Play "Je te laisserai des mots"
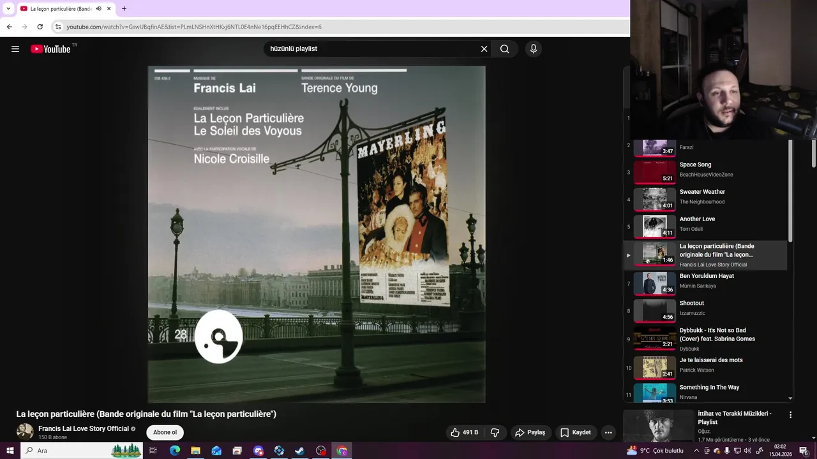 705,368
